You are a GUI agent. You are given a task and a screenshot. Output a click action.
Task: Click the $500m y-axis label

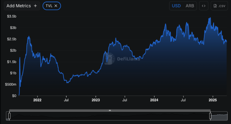tap(11, 84)
